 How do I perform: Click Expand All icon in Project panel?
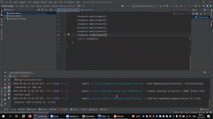(x=43, y=10)
